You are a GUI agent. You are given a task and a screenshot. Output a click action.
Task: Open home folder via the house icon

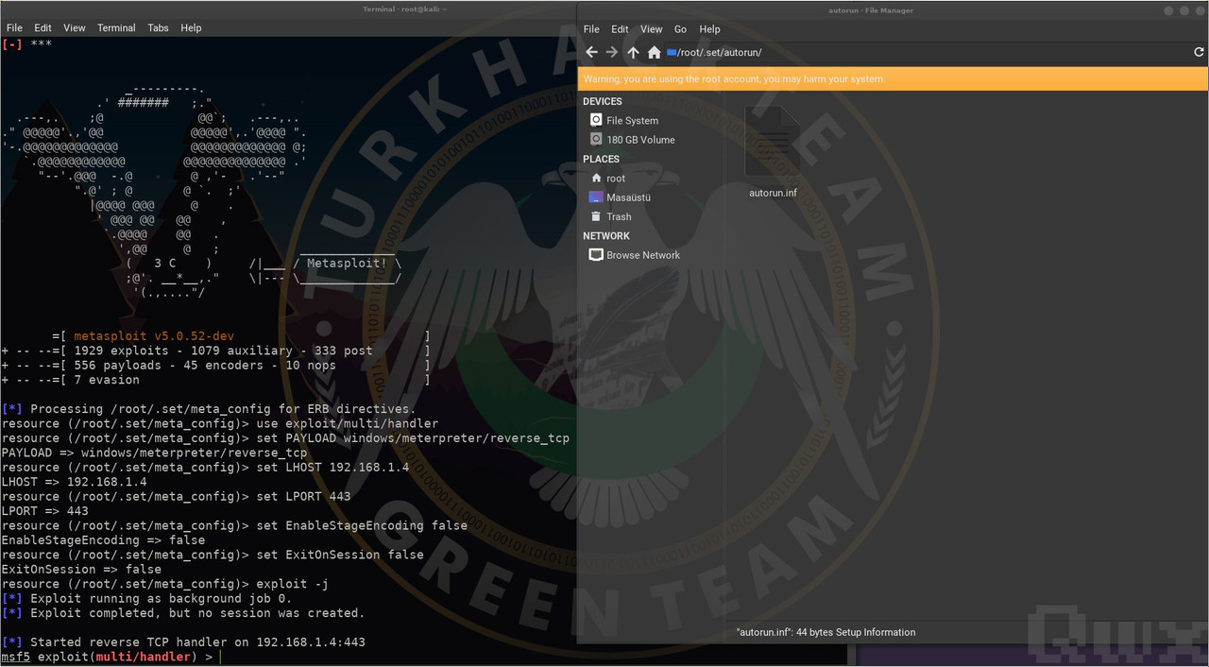tap(654, 53)
